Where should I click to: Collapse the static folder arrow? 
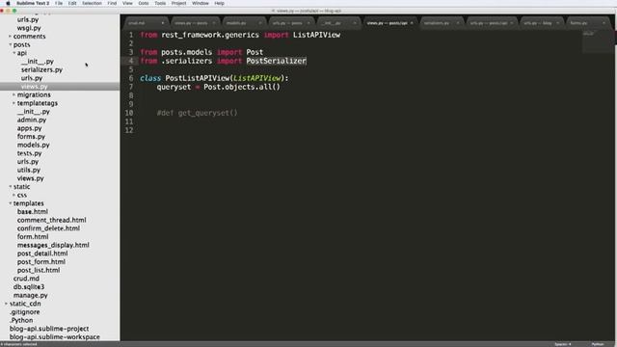(x=11, y=186)
